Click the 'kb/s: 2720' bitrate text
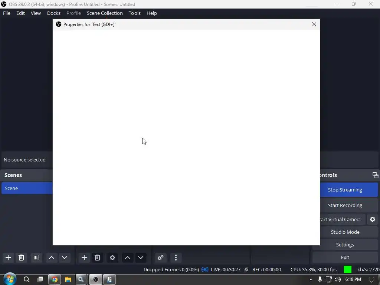The width and height of the screenshot is (380, 285). click(x=368, y=269)
